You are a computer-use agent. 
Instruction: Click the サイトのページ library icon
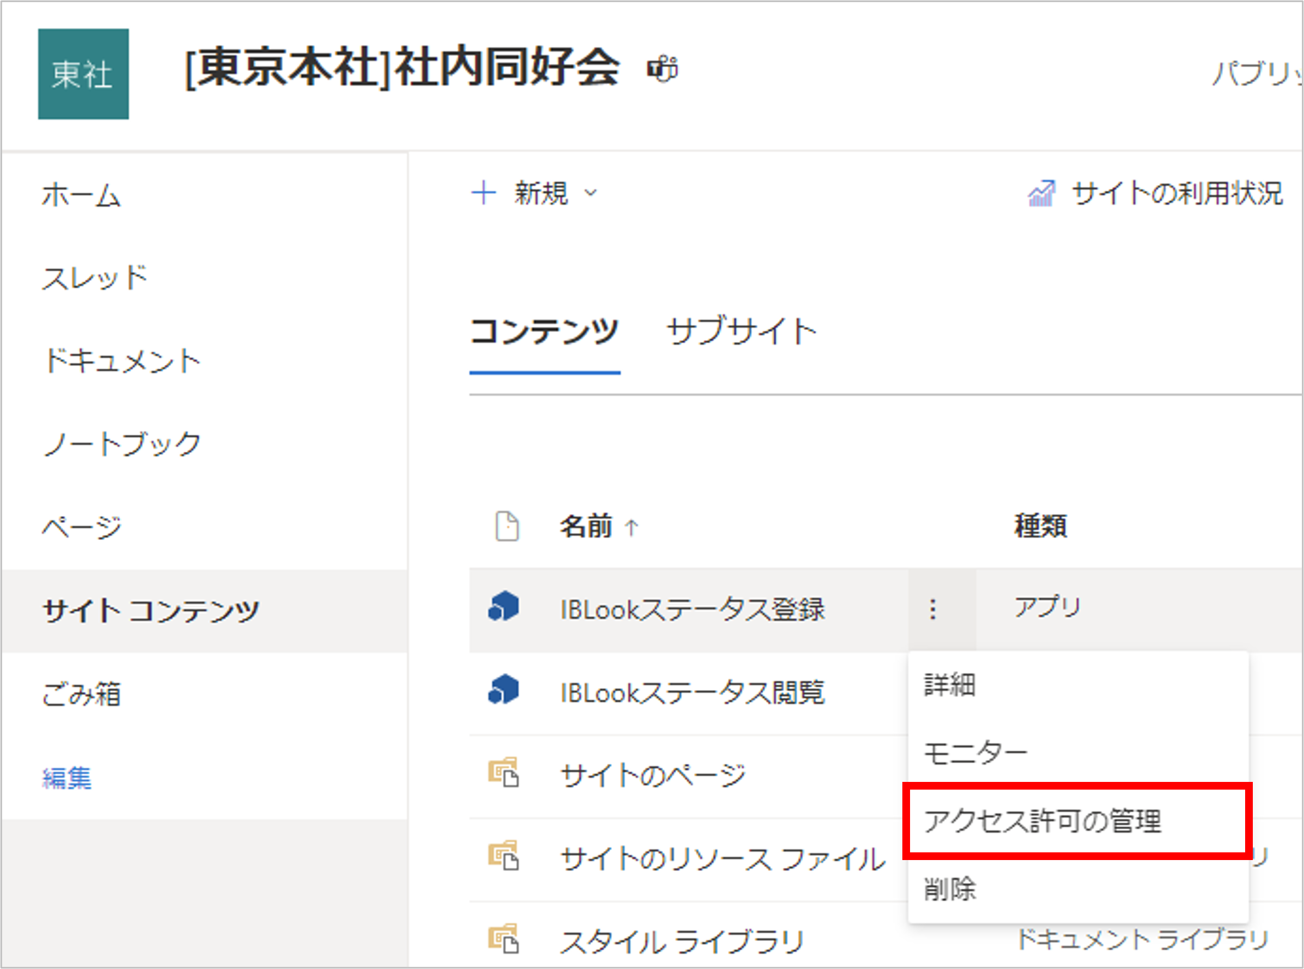(503, 773)
